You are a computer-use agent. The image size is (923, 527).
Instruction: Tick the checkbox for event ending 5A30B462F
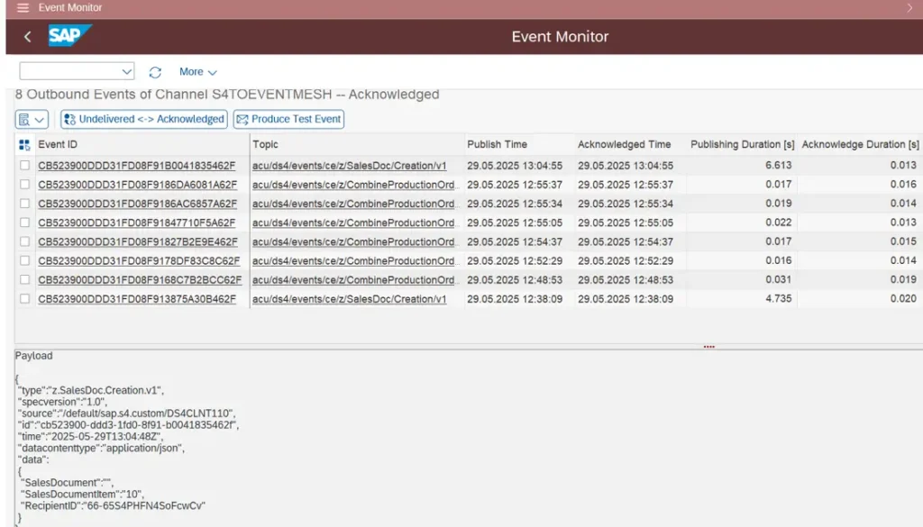point(24,299)
